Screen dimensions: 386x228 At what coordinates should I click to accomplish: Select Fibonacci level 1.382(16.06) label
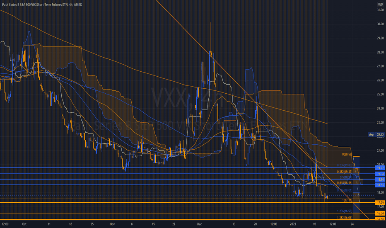coord(345,218)
